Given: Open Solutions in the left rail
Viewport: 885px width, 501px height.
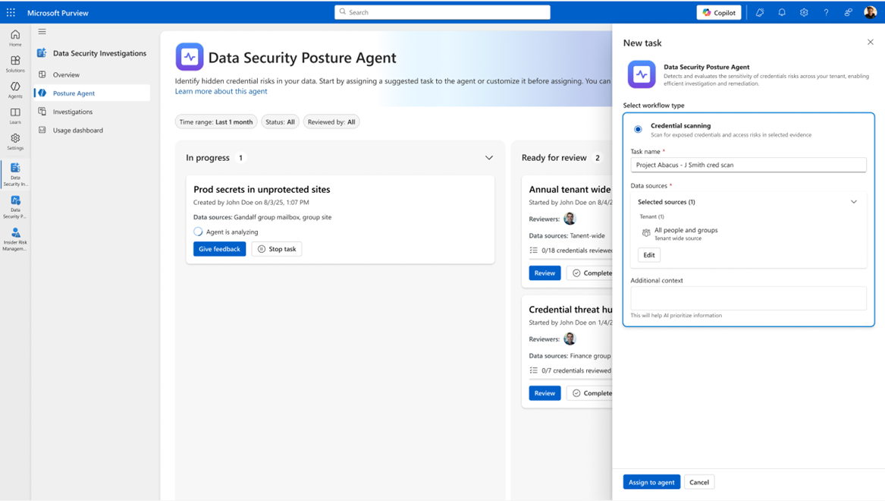Looking at the screenshot, I should click(15, 64).
